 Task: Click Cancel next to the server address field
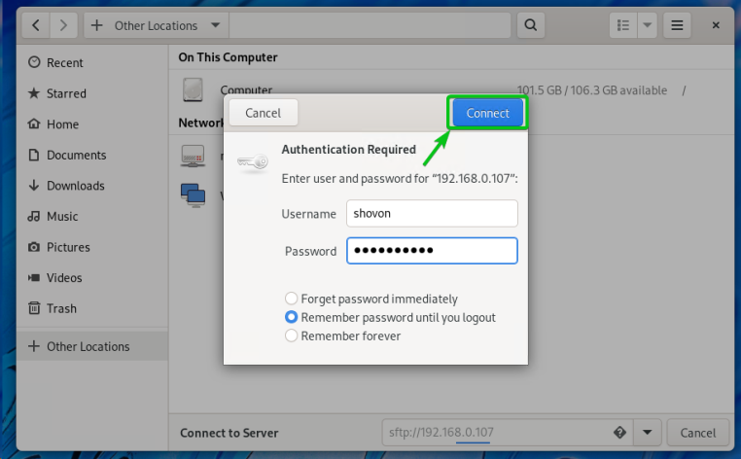pos(698,433)
